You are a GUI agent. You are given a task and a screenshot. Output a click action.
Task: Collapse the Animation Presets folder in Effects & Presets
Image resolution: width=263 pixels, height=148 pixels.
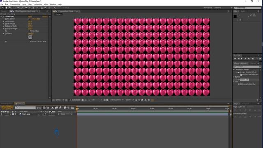(x=234, y=69)
